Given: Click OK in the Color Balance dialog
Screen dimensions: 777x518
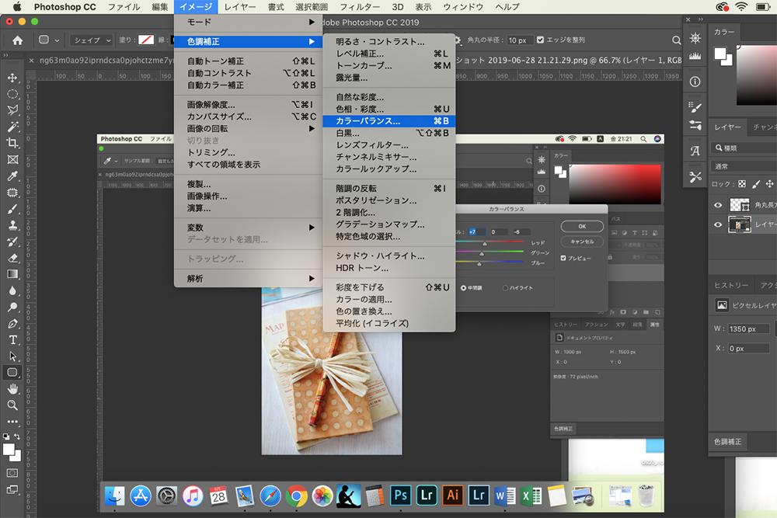Looking at the screenshot, I should click(582, 226).
